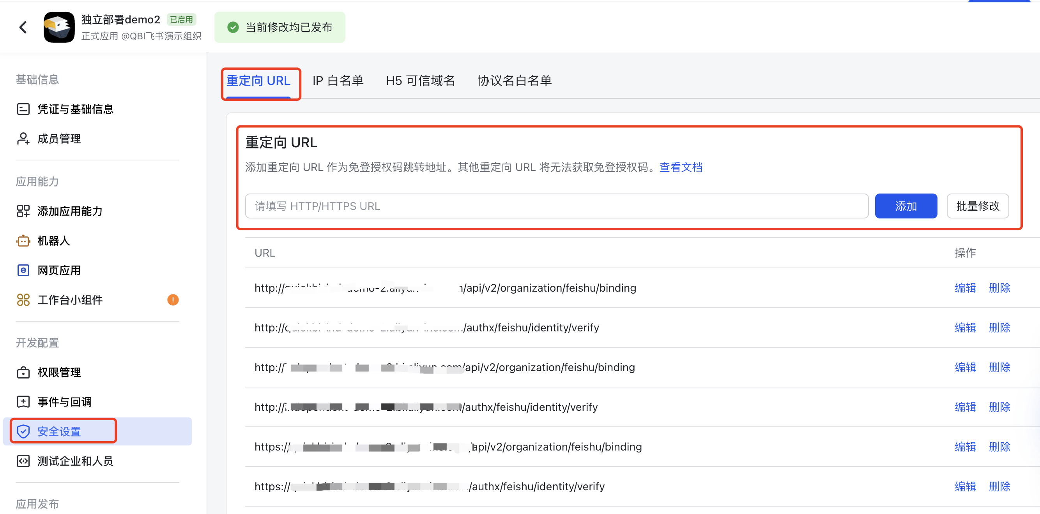Open the 协议名白名单 tab
Image resolution: width=1040 pixels, height=514 pixels.
pyautogui.click(x=515, y=81)
